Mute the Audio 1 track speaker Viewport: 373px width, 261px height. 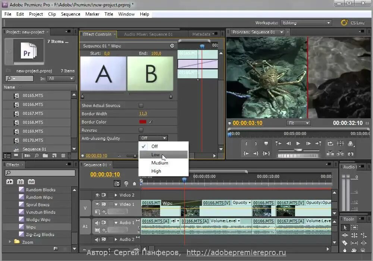[x=97, y=223]
